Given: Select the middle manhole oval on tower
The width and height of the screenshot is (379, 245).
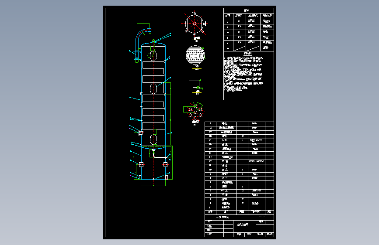Looking at the screenshot, I should [153, 89].
